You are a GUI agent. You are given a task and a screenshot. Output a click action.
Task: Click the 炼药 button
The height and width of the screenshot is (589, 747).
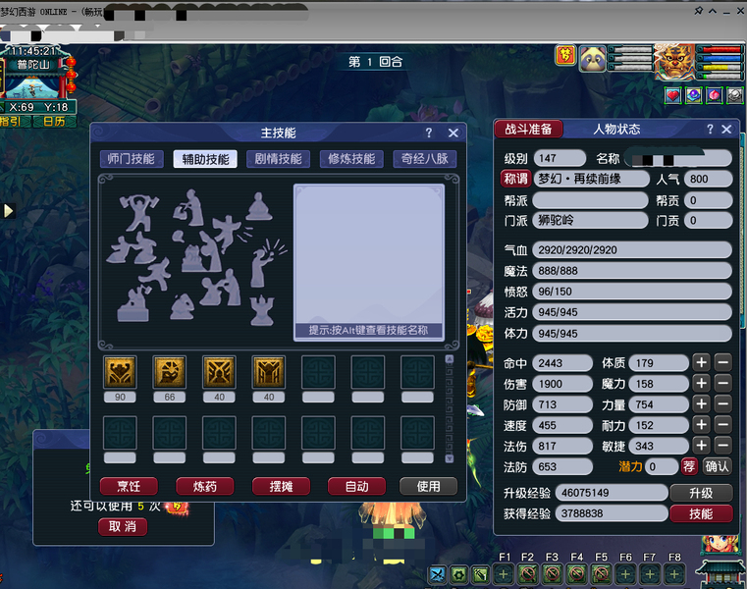point(205,487)
